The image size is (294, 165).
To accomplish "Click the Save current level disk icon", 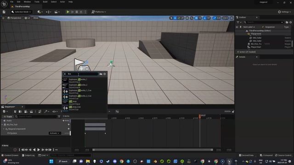I will [x=4, y=12].
